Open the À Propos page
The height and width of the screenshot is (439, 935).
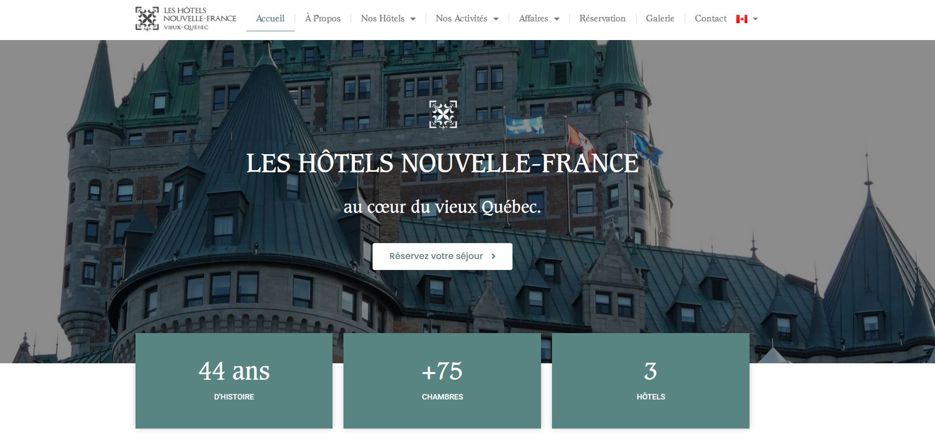pyautogui.click(x=323, y=19)
